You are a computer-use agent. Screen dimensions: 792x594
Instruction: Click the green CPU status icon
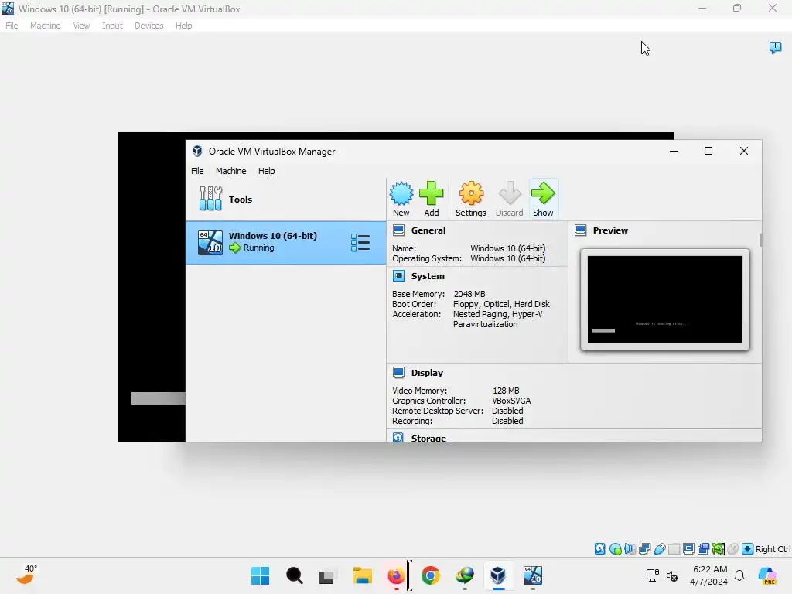719,549
